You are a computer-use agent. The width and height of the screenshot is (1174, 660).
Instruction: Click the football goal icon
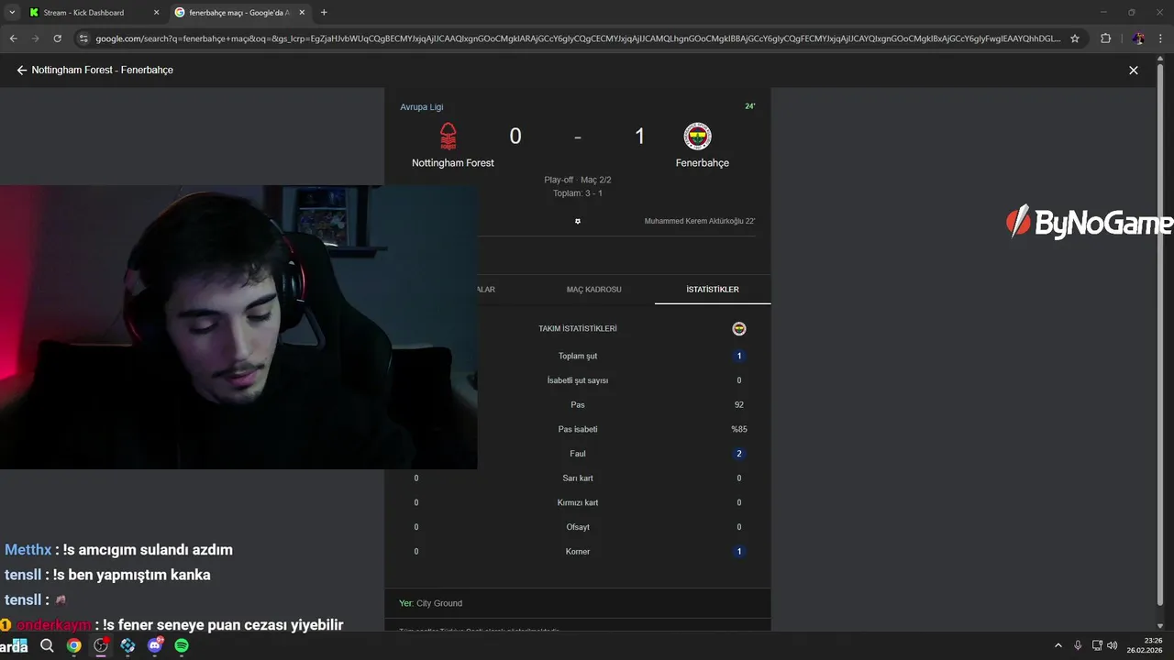coord(578,221)
